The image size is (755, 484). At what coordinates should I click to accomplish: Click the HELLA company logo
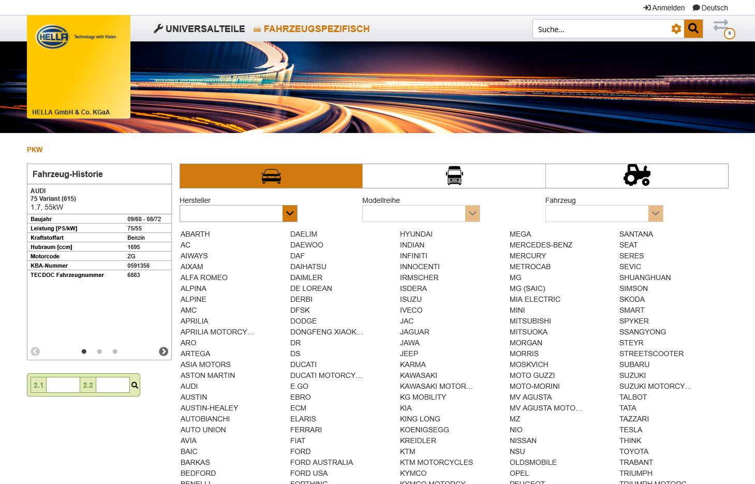click(x=54, y=37)
